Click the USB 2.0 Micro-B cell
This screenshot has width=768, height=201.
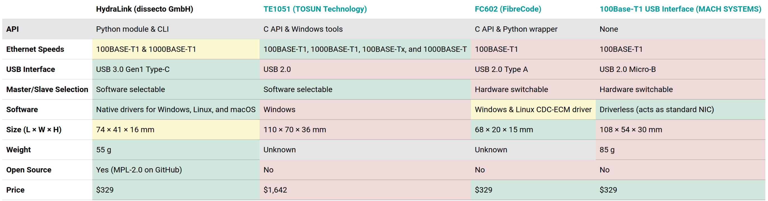(x=680, y=69)
